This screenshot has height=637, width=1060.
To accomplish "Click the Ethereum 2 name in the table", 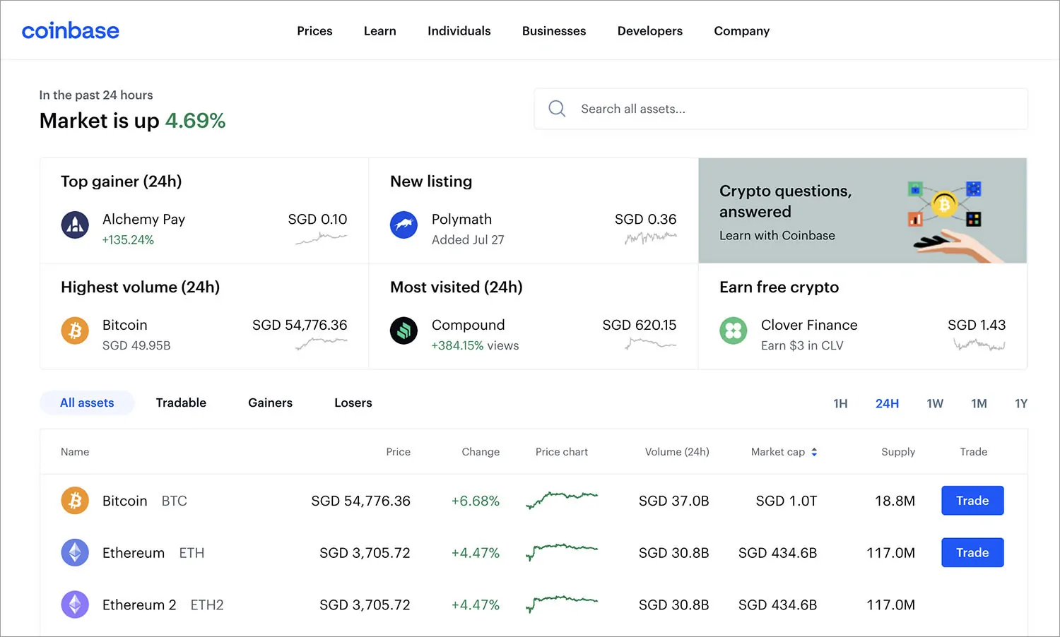I will [139, 605].
